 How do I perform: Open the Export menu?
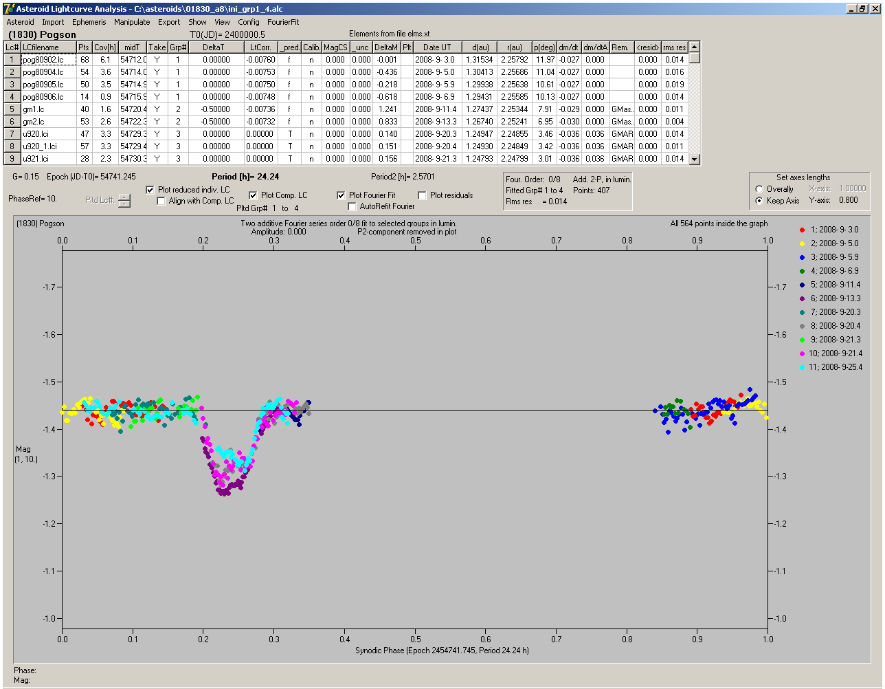(169, 22)
